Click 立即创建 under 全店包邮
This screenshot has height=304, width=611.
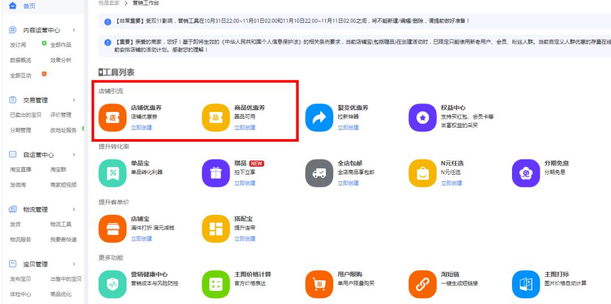[348, 183]
